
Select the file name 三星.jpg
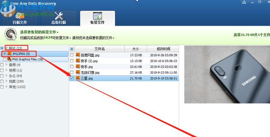[x=87, y=78]
